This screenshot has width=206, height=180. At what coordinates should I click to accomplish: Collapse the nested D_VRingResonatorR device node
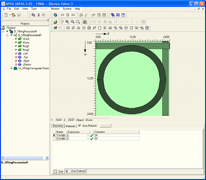point(7,35)
